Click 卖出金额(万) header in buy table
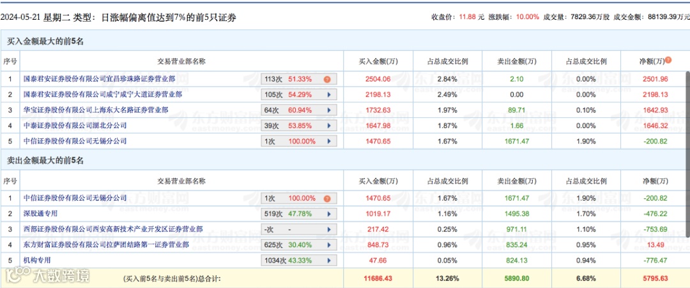Image resolution: width=690 pixels, height=288 pixels. pyautogui.click(x=517, y=61)
